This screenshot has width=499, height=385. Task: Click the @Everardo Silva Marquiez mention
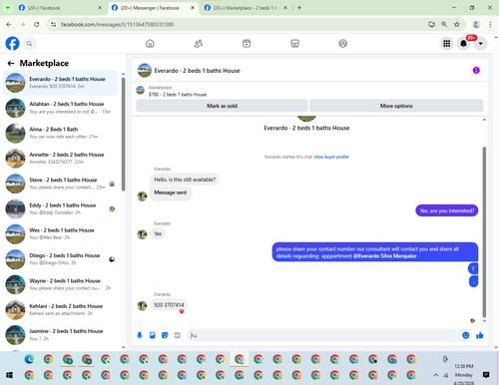point(384,256)
